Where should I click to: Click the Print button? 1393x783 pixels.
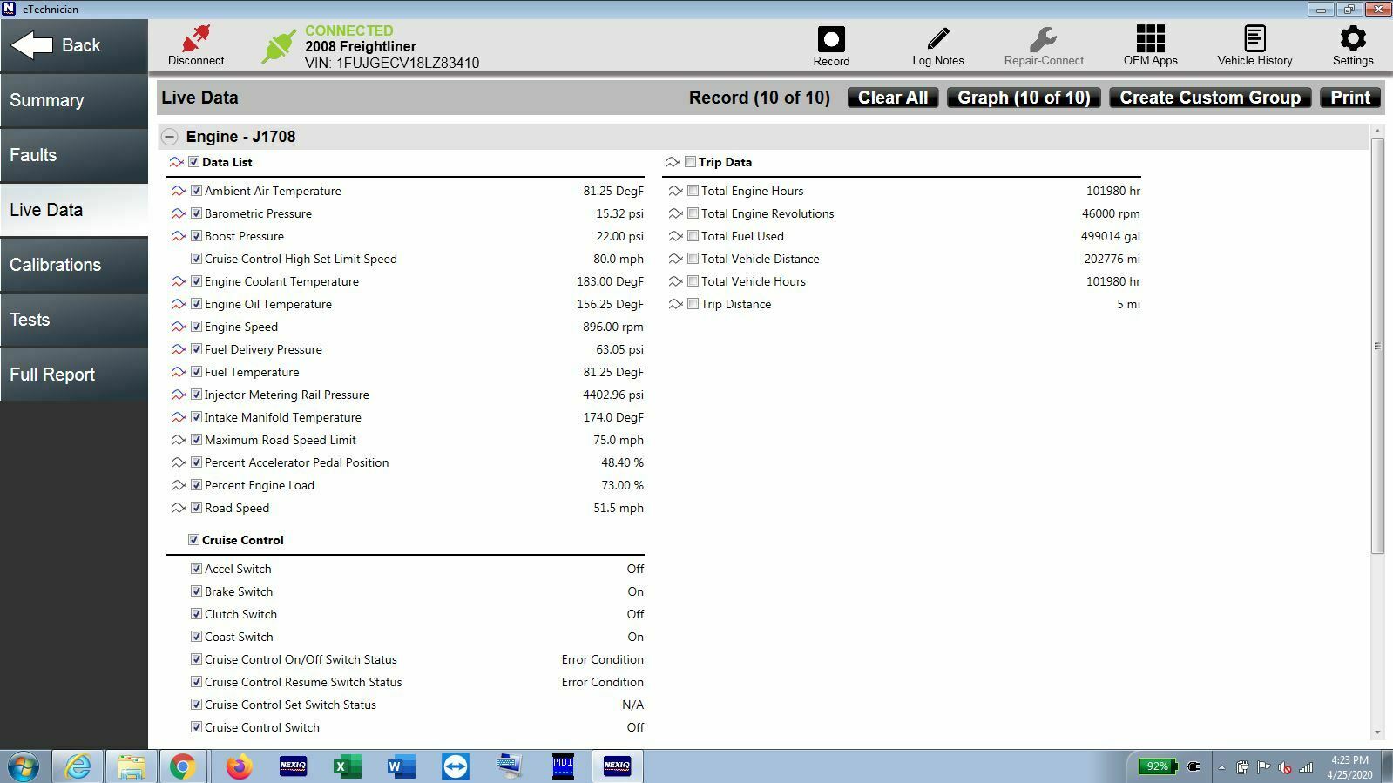(x=1350, y=98)
